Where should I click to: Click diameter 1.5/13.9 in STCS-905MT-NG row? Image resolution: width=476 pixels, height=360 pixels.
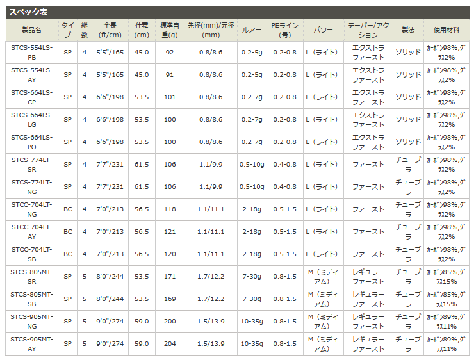pyautogui.click(x=211, y=322)
